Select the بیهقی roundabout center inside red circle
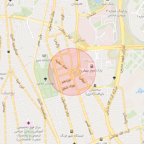The height and width of the screenshot is (144, 144). point(75,73)
